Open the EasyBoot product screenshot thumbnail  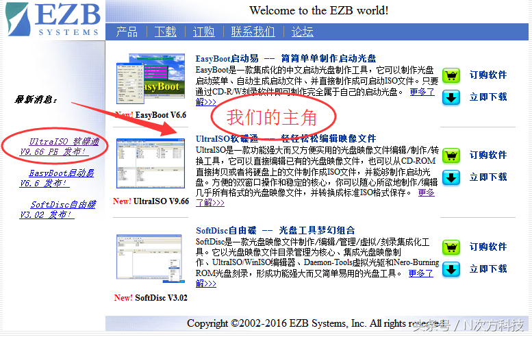(x=151, y=79)
